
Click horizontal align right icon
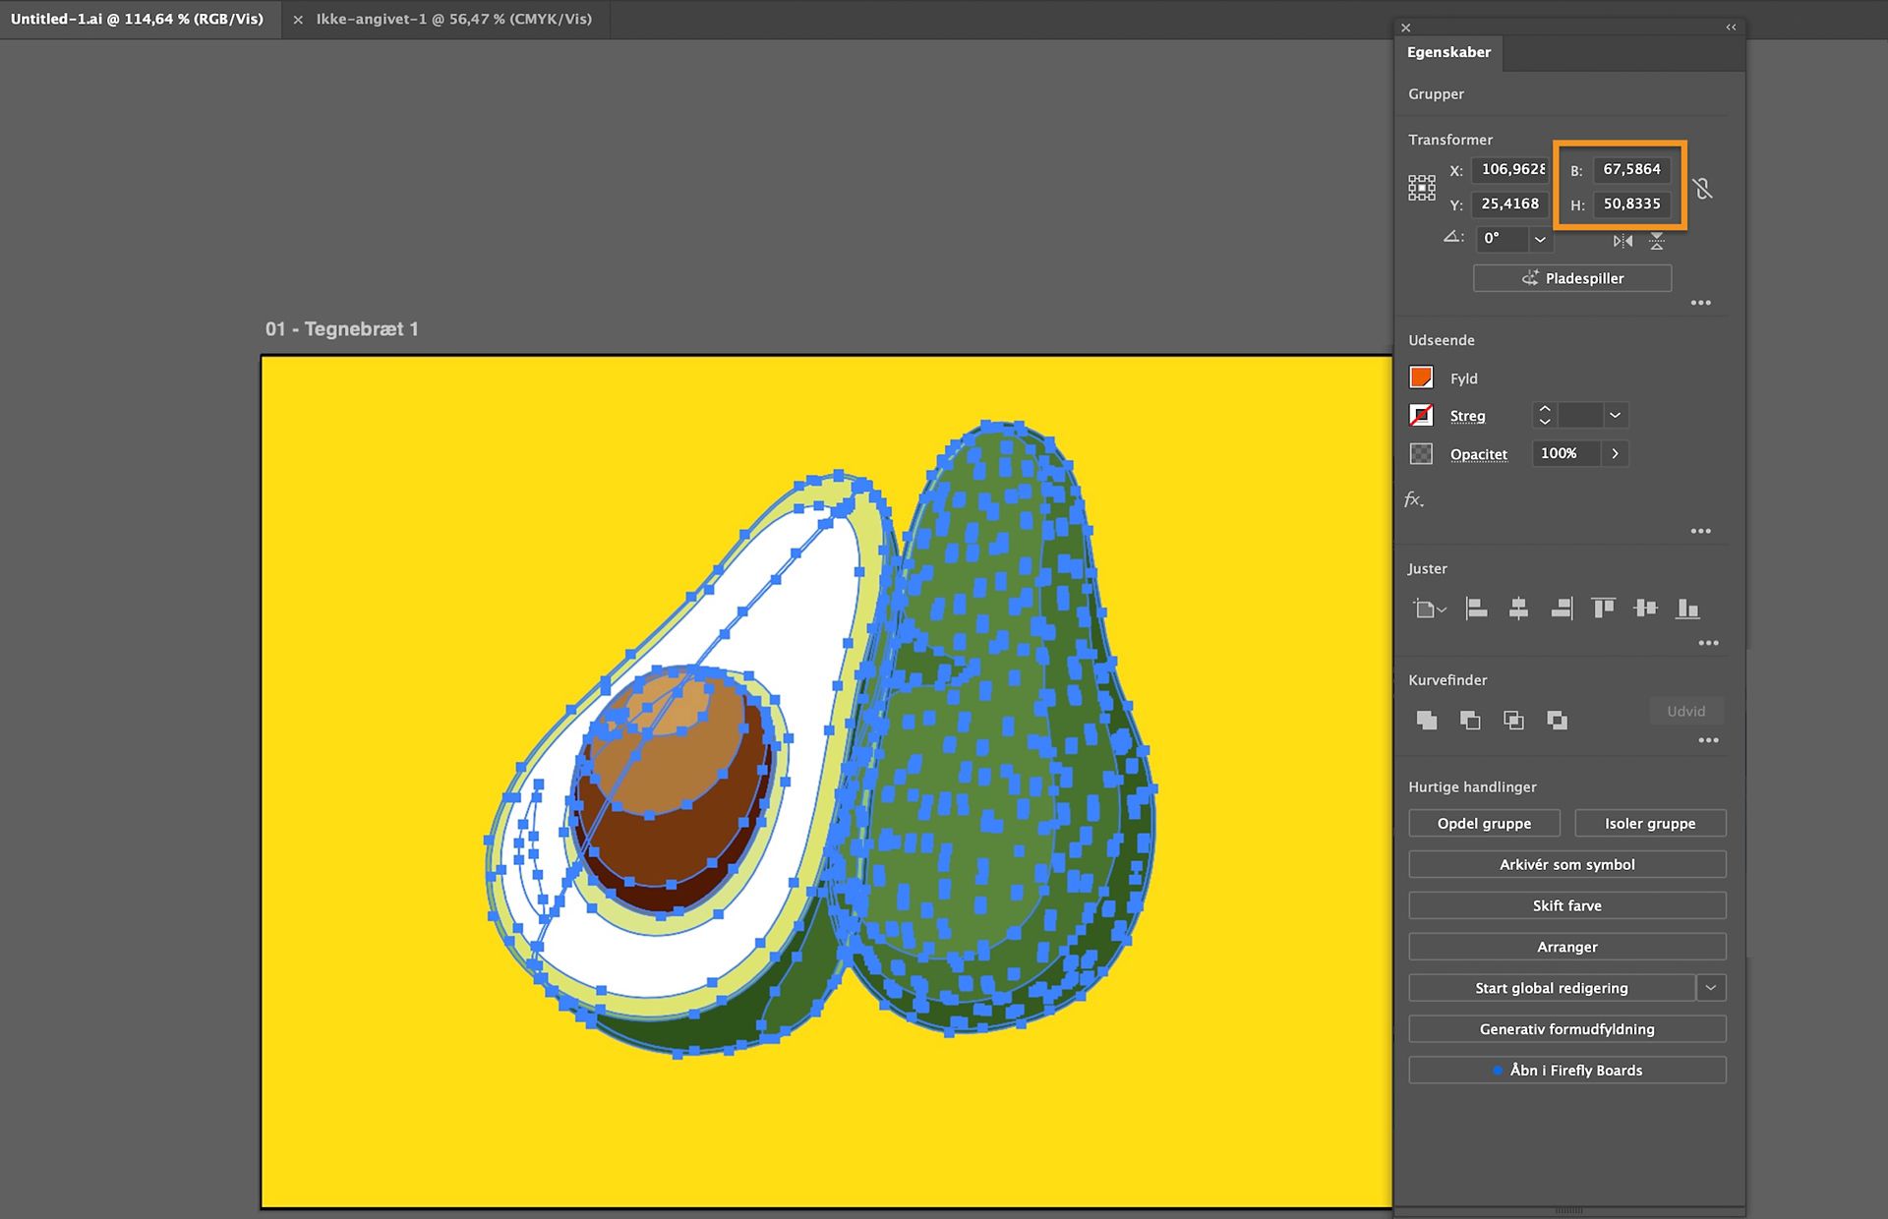[x=1562, y=609]
